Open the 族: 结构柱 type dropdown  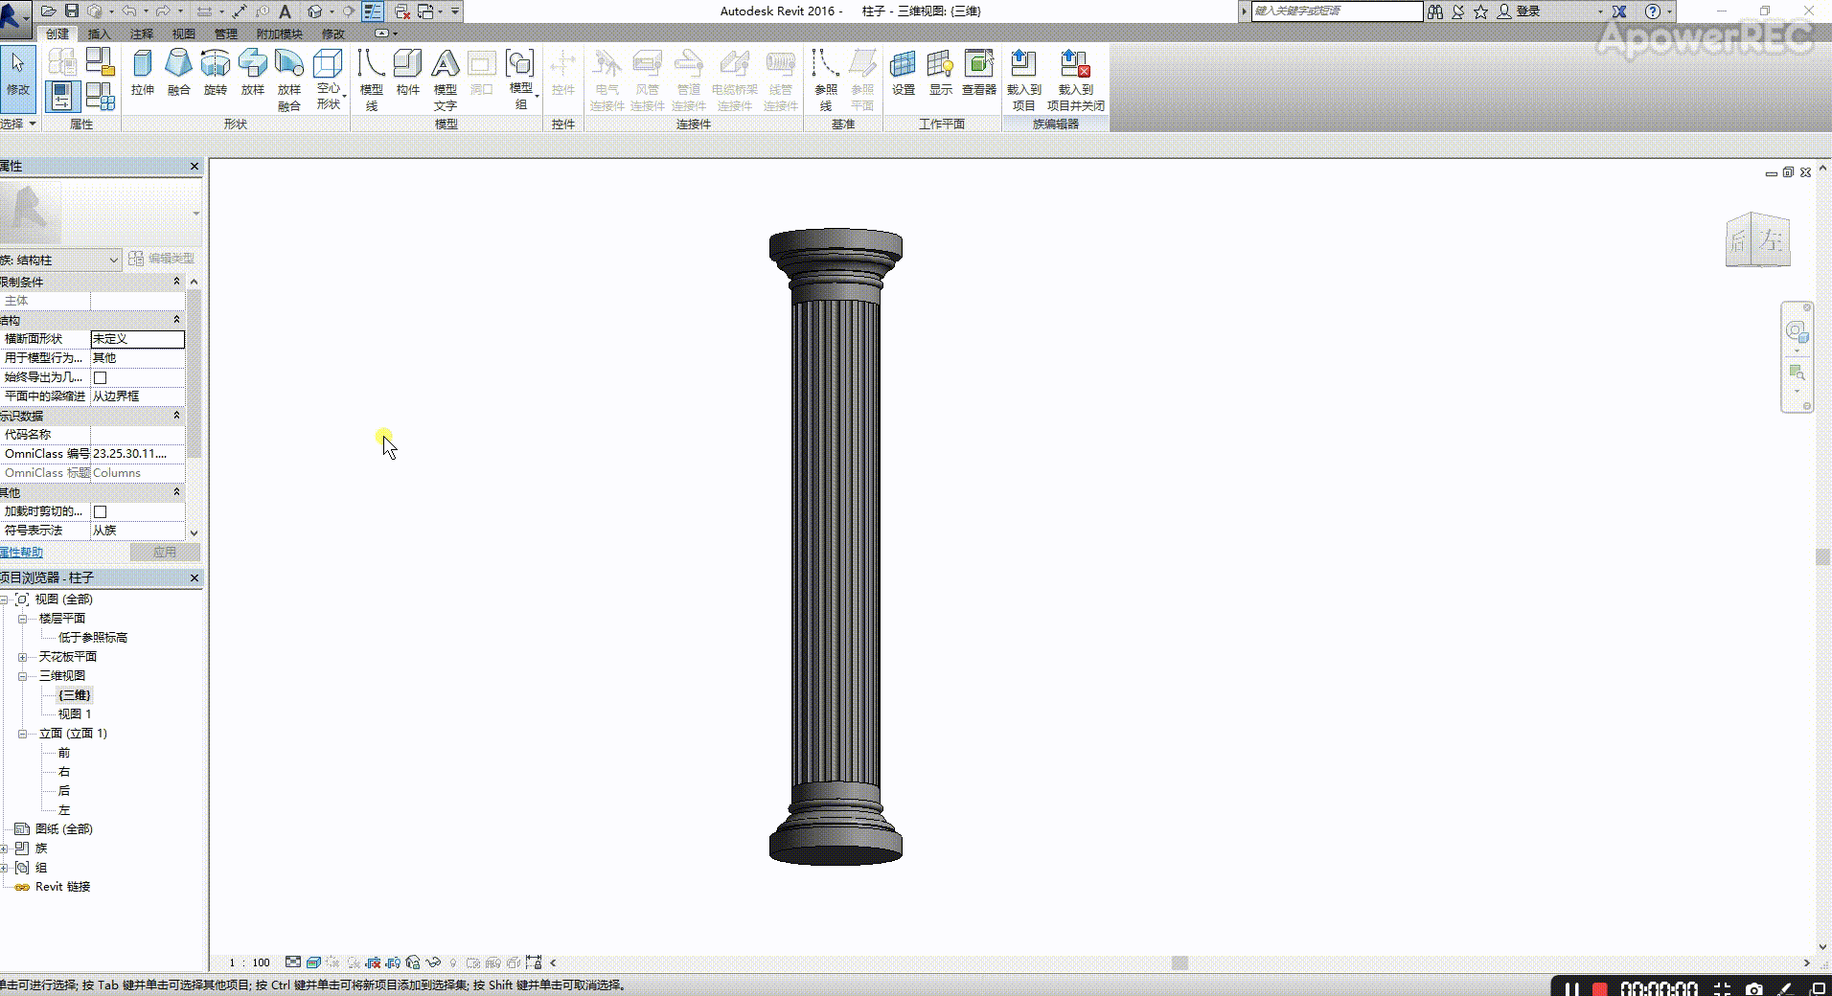(113, 260)
